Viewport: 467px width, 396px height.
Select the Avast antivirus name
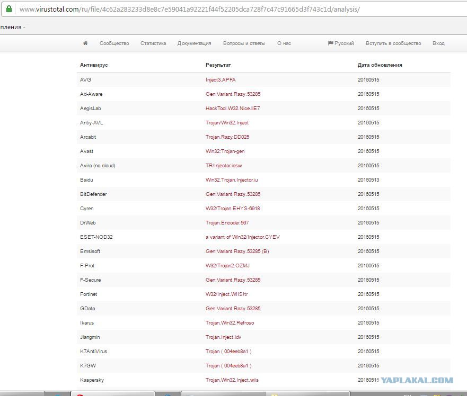(x=87, y=151)
